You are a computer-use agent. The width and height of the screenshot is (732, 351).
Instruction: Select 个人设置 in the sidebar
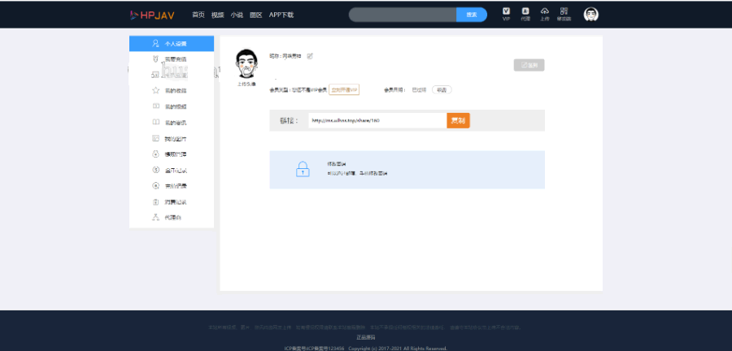(172, 44)
